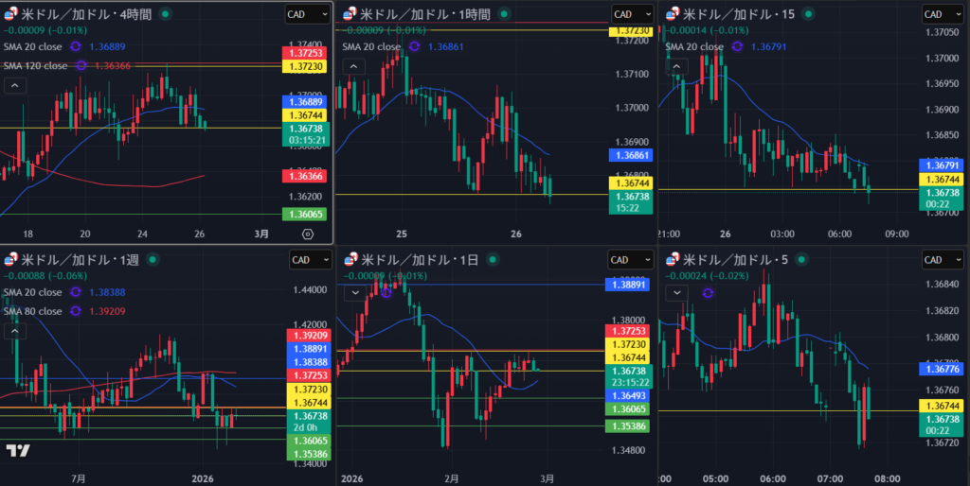Collapse the indicator legend in 4-hour chart
The width and height of the screenshot is (970, 486).
tap(15, 85)
